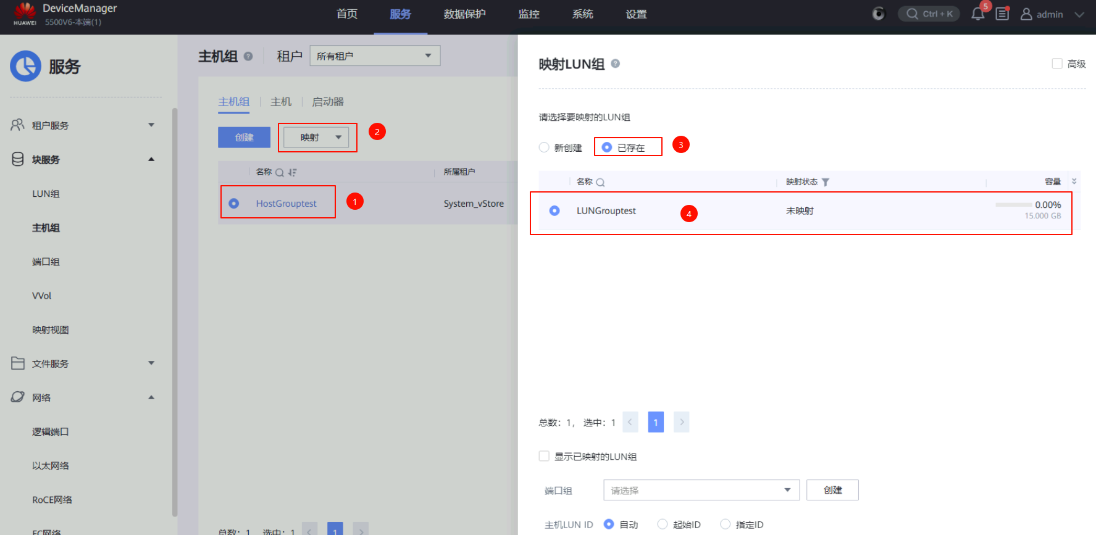This screenshot has height=535, width=1096.
Task: Choose 指定ID for host LUN ID
Action: (726, 525)
